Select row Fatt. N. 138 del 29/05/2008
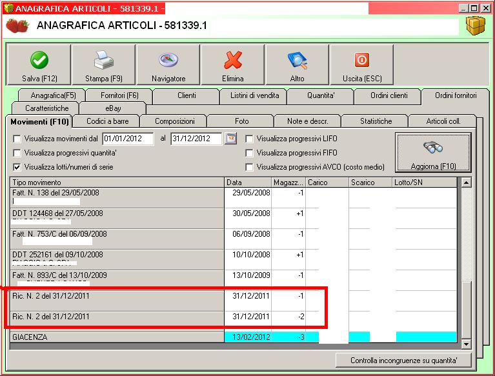Viewport: 495px width, 376px height. point(117,197)
